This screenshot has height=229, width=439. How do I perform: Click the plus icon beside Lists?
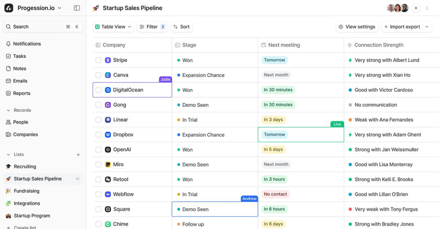(x=78, y=155)
